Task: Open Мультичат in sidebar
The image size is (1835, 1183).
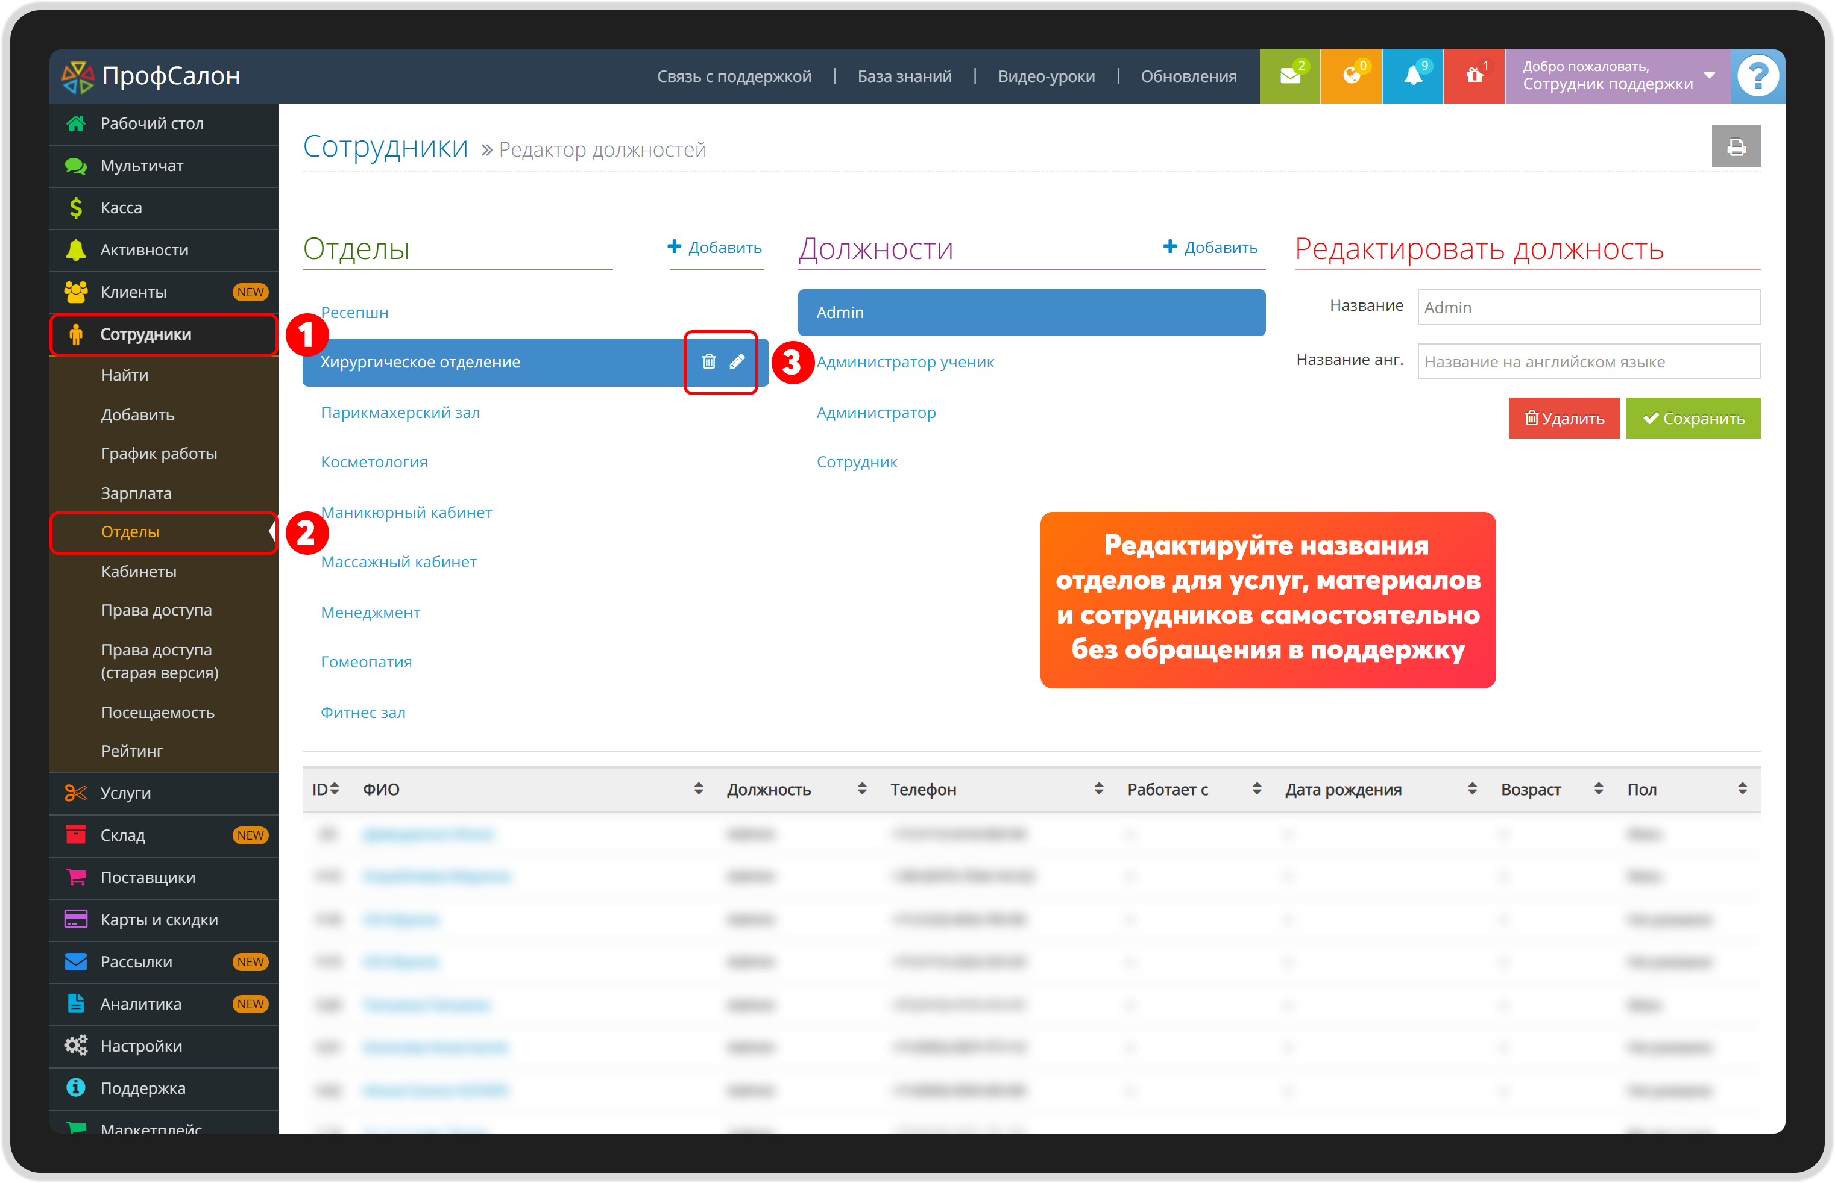Action: pyautogui.click(x=164, y=166)
